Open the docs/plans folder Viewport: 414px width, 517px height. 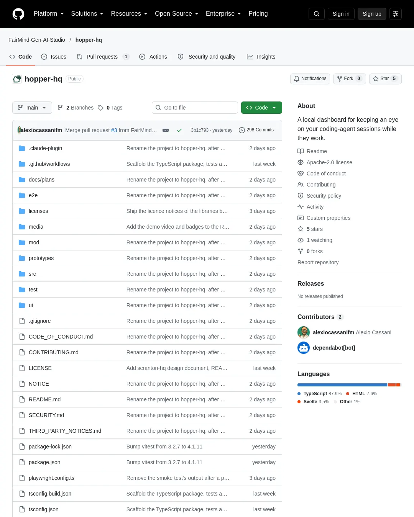coord(41,180)
